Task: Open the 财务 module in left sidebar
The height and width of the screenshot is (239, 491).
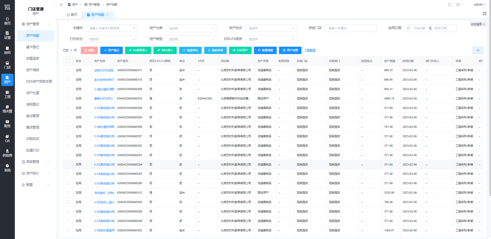Action: [7, 124]
